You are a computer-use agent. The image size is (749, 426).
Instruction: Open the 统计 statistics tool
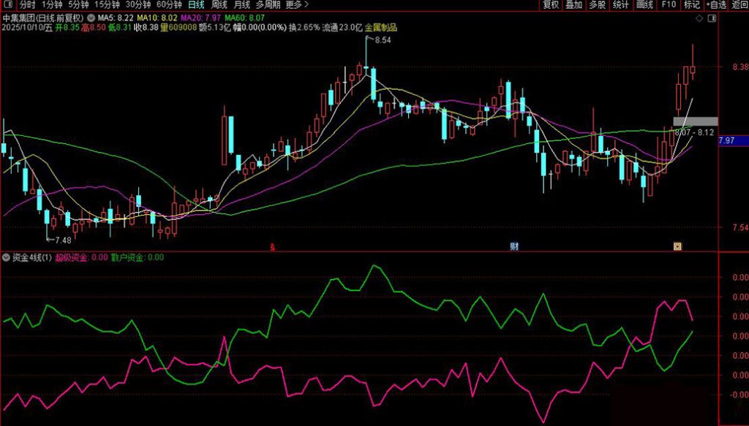click(621, 5)
